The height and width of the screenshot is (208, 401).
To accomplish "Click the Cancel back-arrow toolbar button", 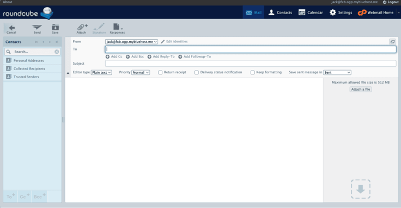I will point(11,29).
